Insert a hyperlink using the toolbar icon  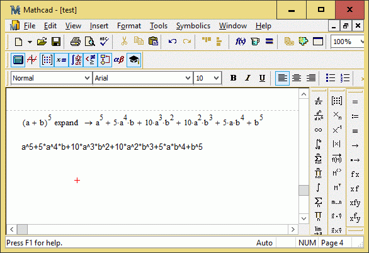click(x=289, y=42)
